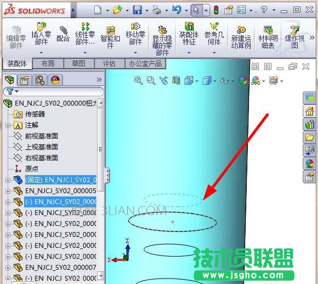Open the Design Library task pane icon
Viewport: 318px width, 284px height.
point(309,124)
